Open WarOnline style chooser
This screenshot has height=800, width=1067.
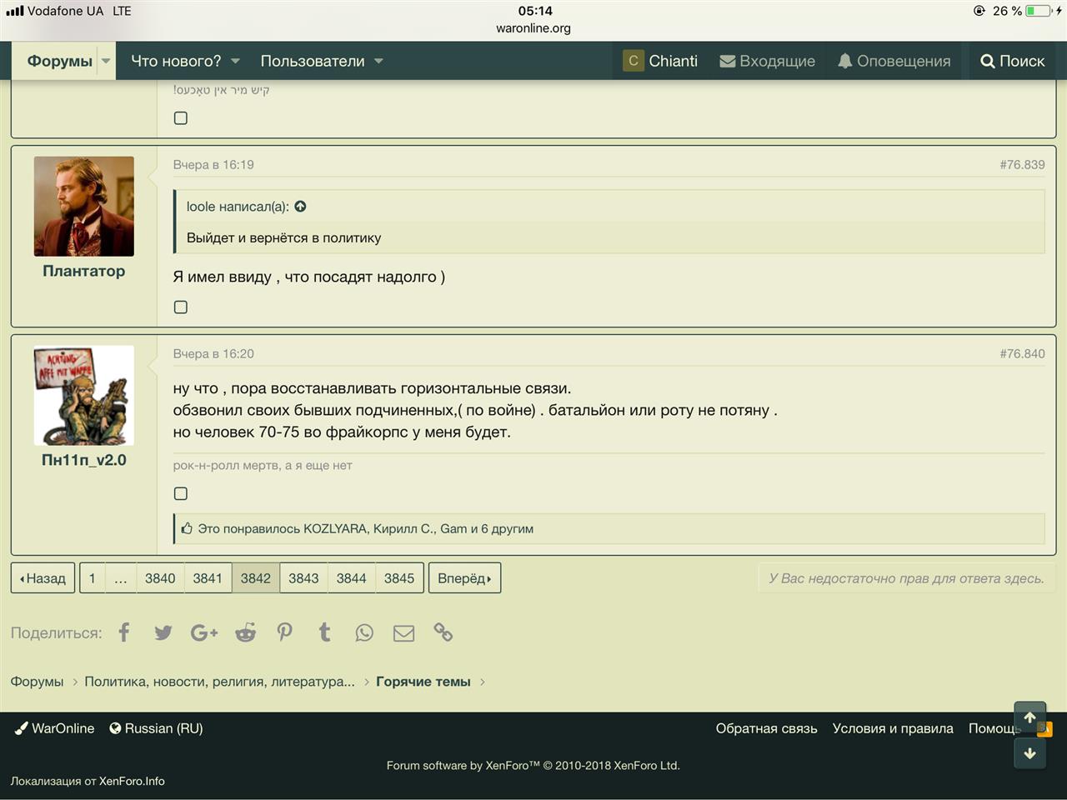[x=55, y=728]
